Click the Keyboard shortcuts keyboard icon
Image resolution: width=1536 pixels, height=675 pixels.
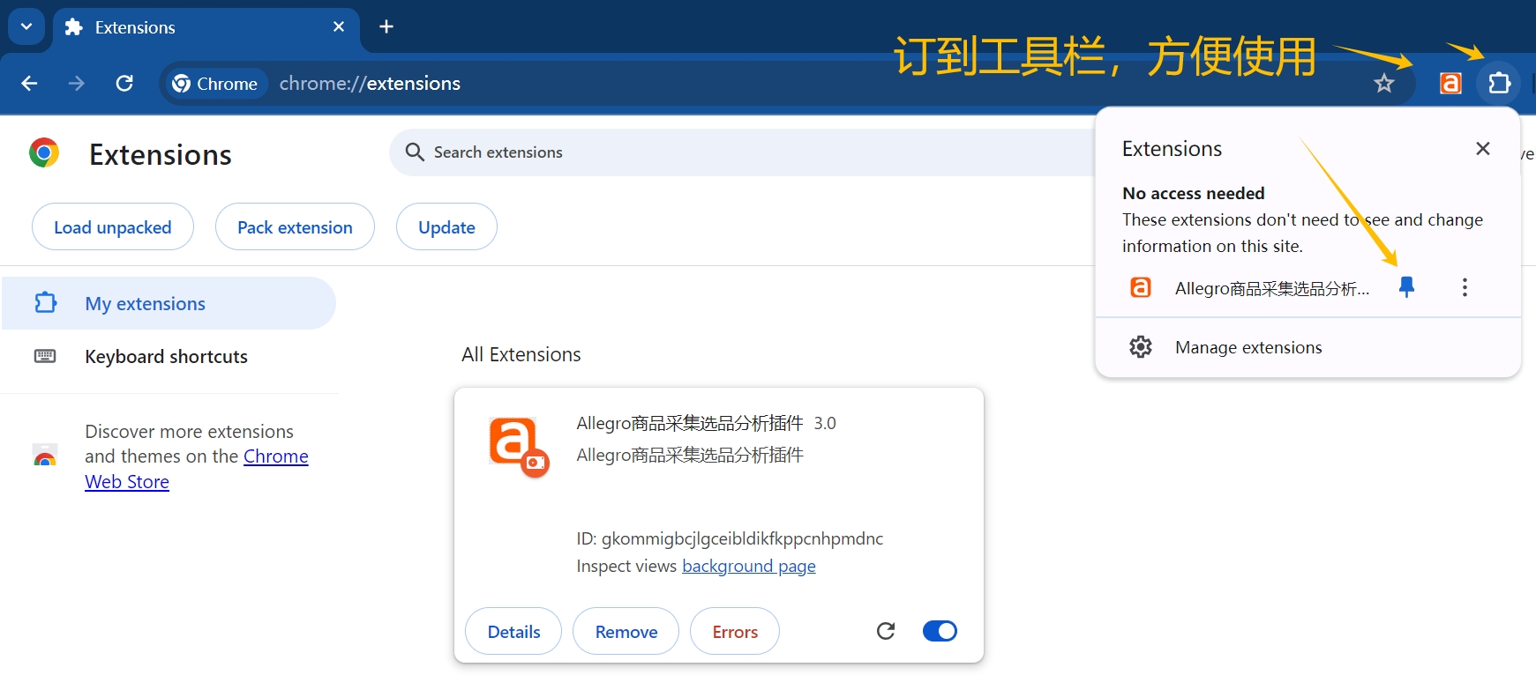(45, 356)
